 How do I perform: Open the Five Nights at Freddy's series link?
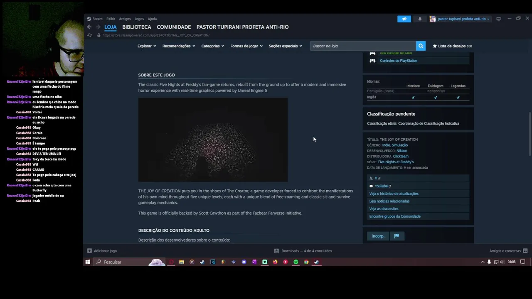point(396,162)
